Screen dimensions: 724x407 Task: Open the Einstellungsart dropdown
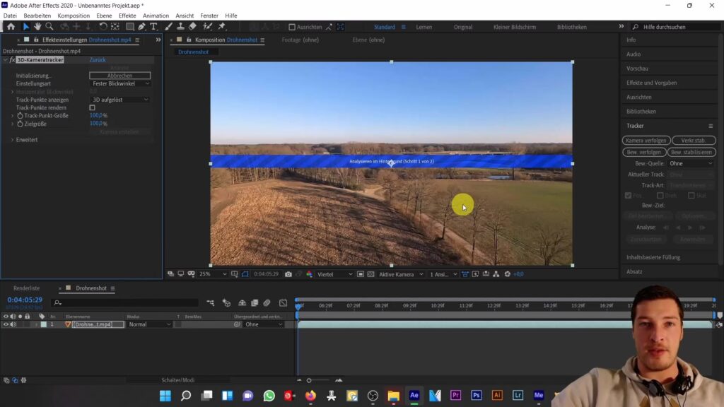[x=121, y=83]
